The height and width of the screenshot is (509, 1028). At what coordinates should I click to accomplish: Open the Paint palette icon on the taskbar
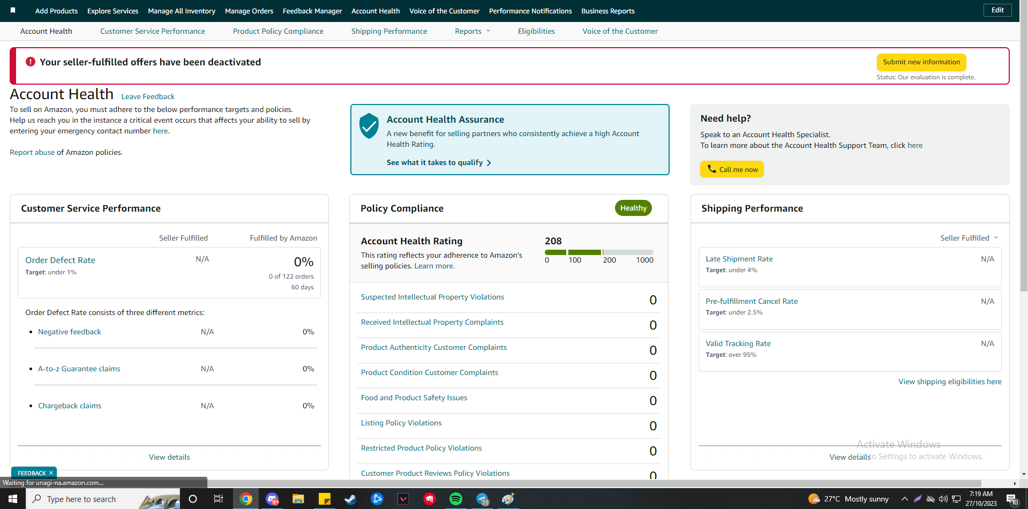pyautogui.click(x=508, y=499)
